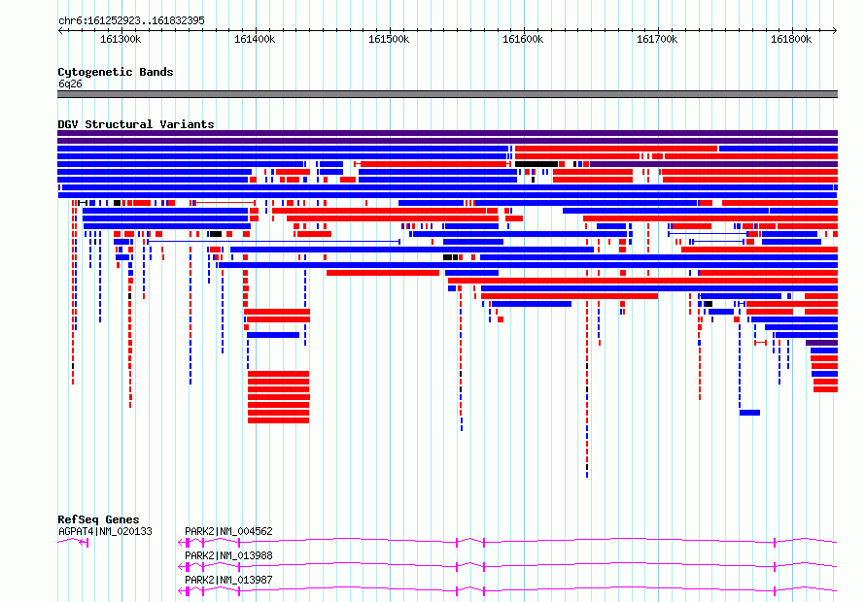Click the 6q26 band label
Screen dimensions: 865x602
pos(70,84)
